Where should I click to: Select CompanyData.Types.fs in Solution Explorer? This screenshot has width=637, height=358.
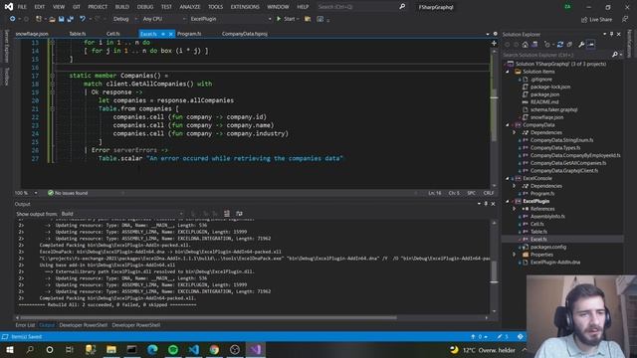555,148
